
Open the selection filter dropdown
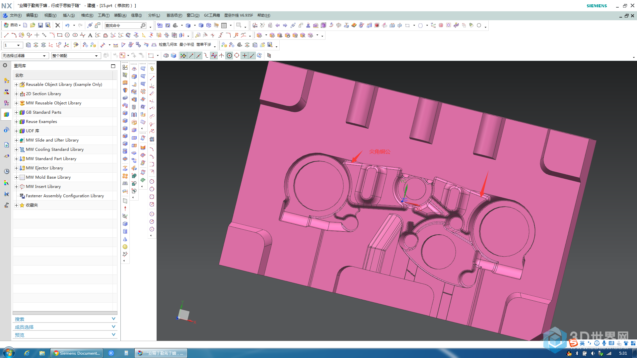click(25, 56)
